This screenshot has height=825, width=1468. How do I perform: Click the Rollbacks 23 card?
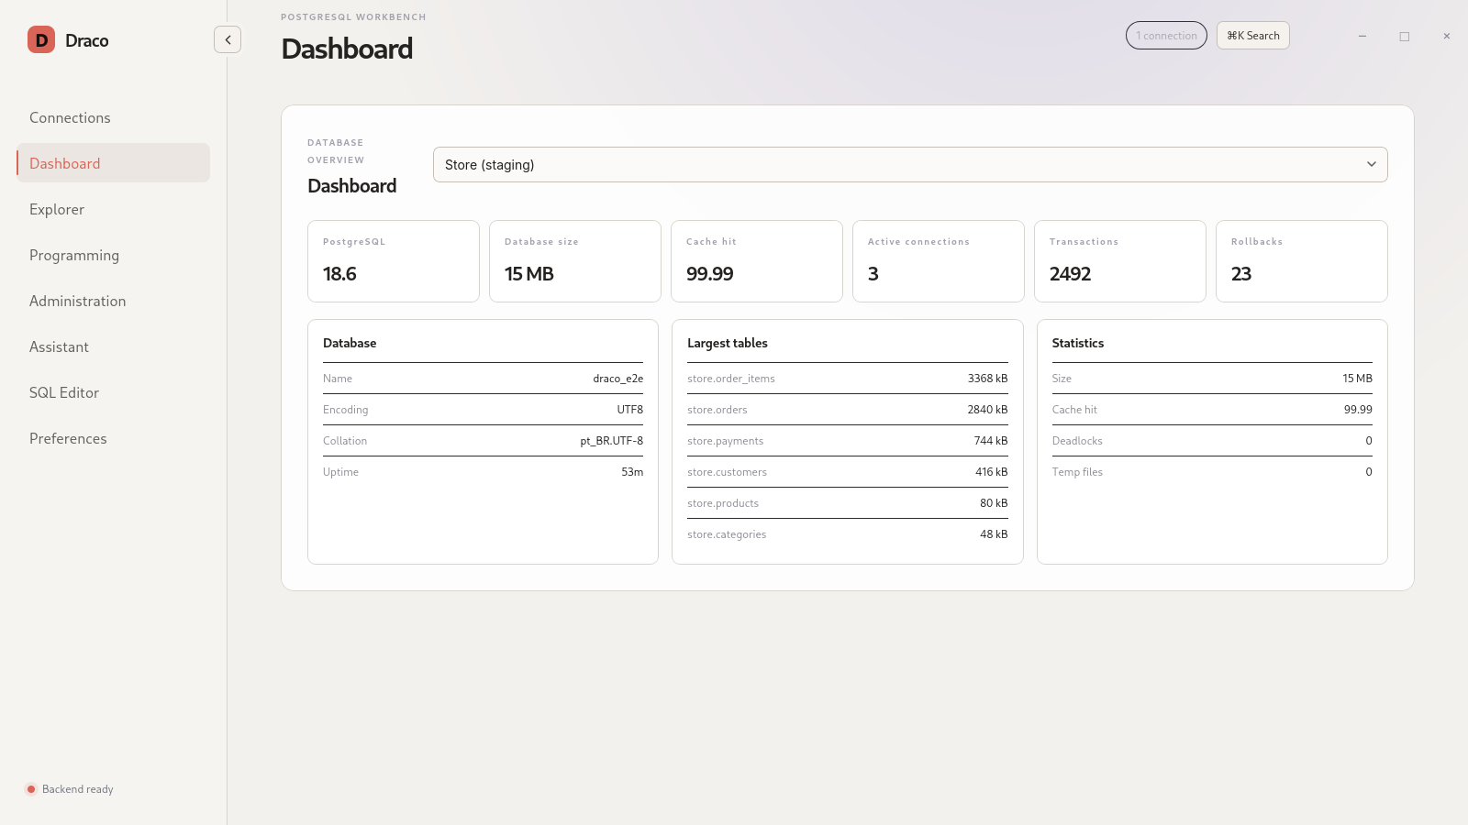tap(1302, 261)
